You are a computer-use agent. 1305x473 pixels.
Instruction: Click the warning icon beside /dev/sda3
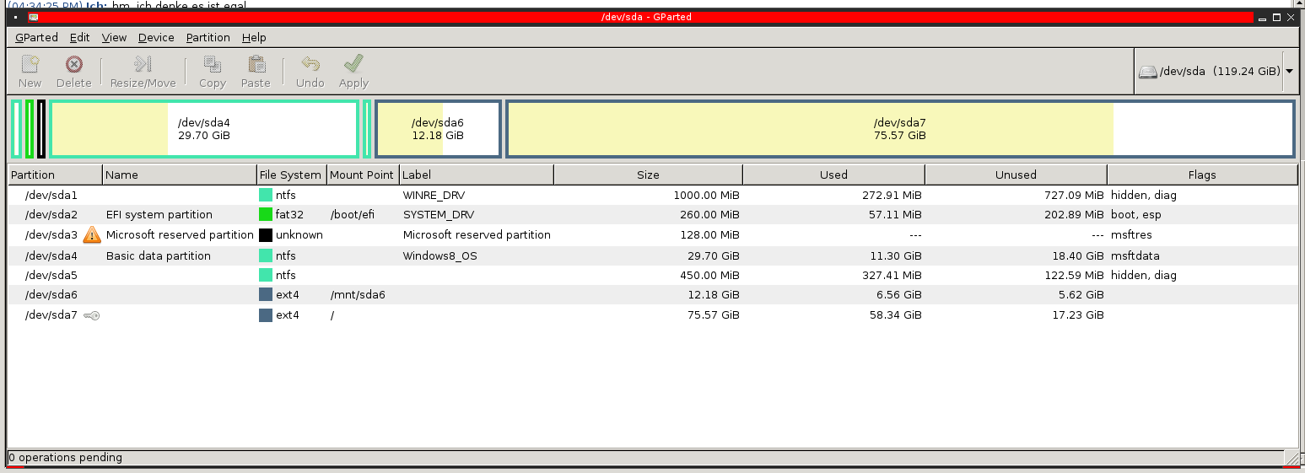point(92,234)
